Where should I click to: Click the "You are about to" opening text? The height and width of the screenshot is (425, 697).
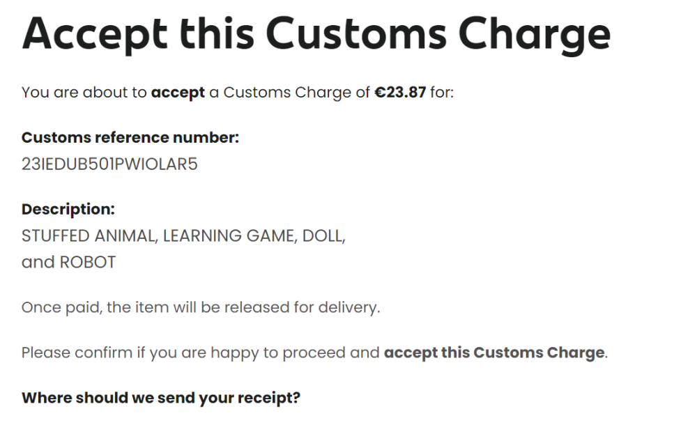84,93
